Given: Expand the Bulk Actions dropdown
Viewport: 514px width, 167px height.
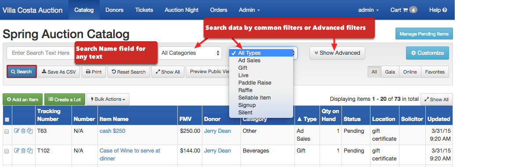Looking at the screenshot, I should pos(108,99).
